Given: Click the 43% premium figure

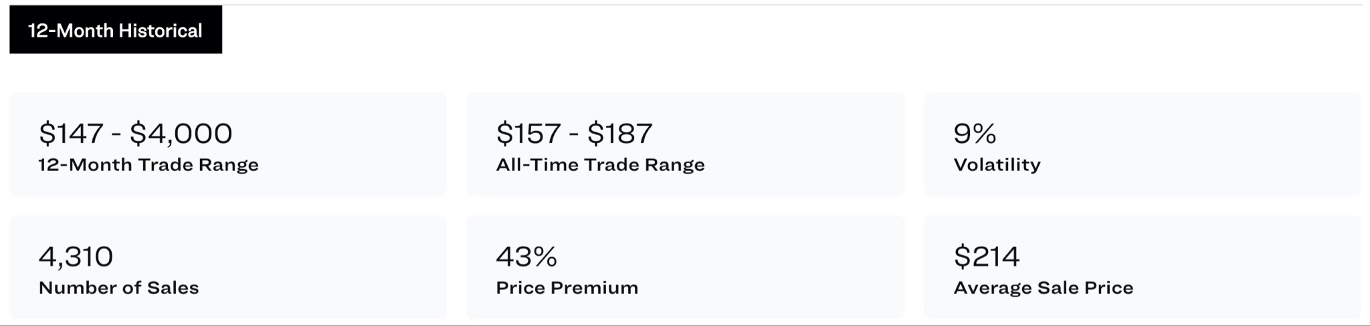Looking at the screenshot, I should [x=526, y=257].
